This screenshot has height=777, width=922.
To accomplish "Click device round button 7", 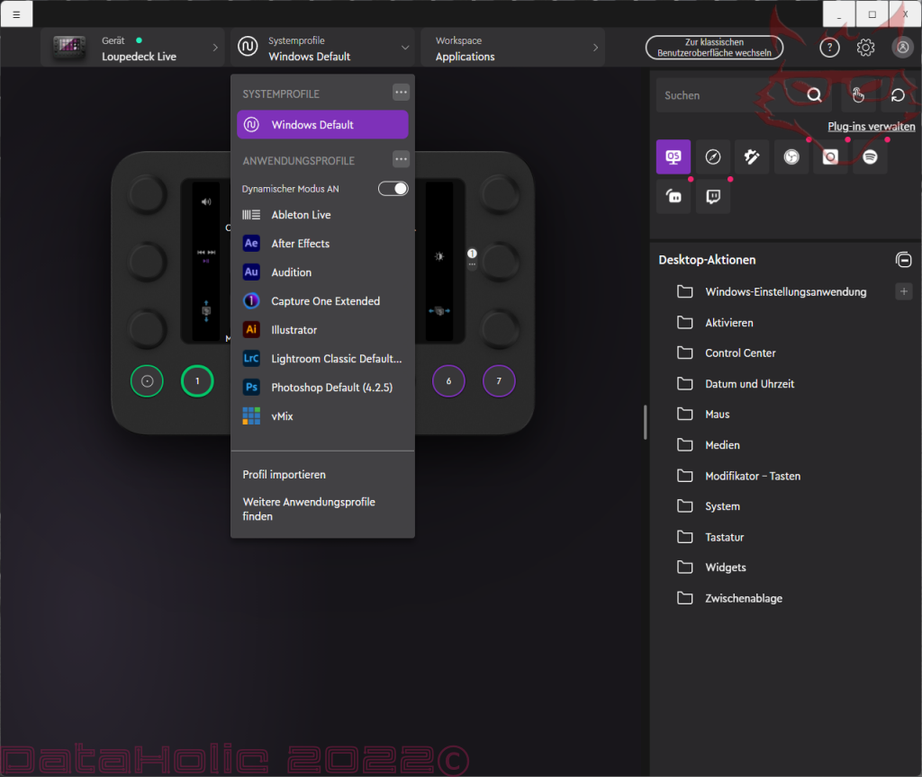I will [x=499, y=381].
